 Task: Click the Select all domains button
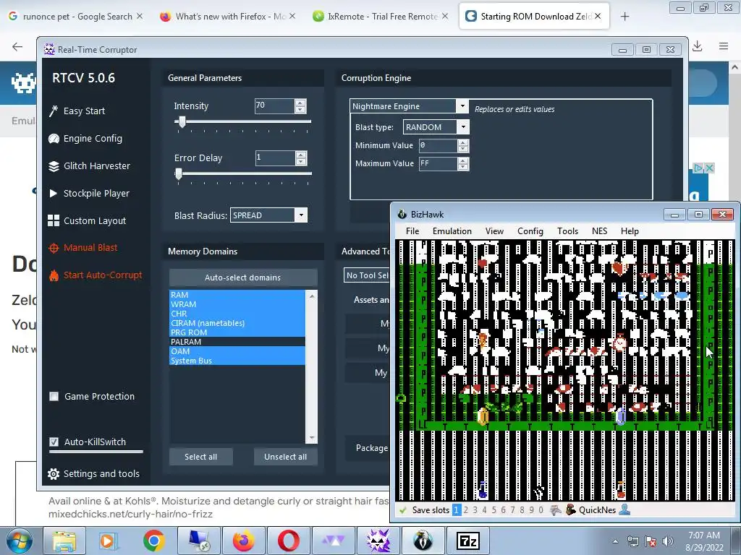click(x=201, y=457)
